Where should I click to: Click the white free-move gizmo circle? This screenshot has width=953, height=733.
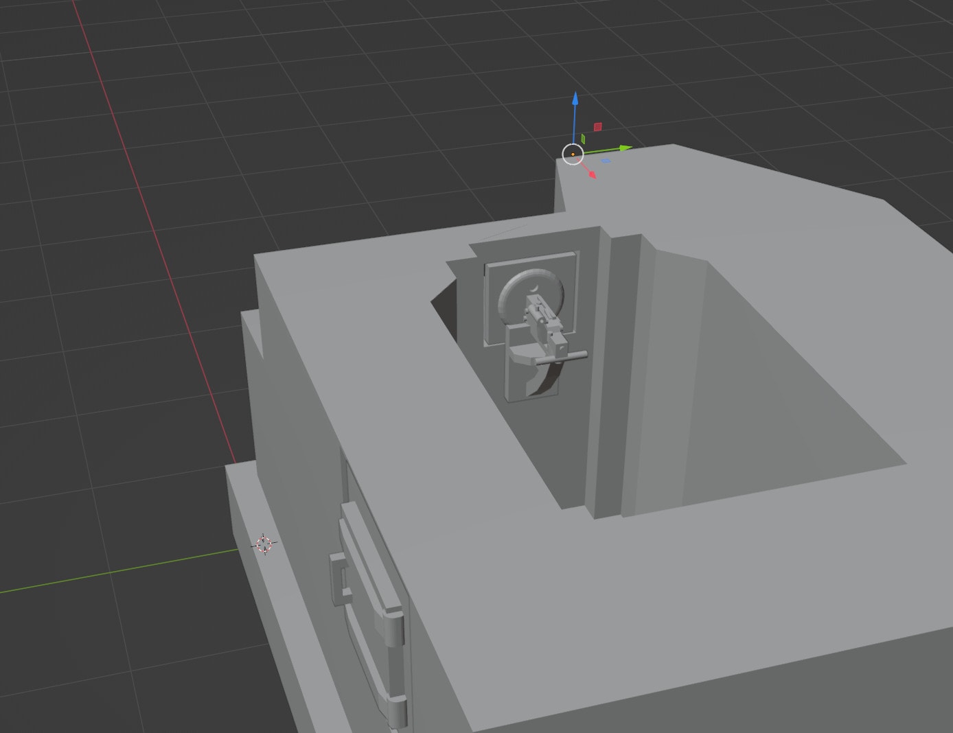point(573,155)
